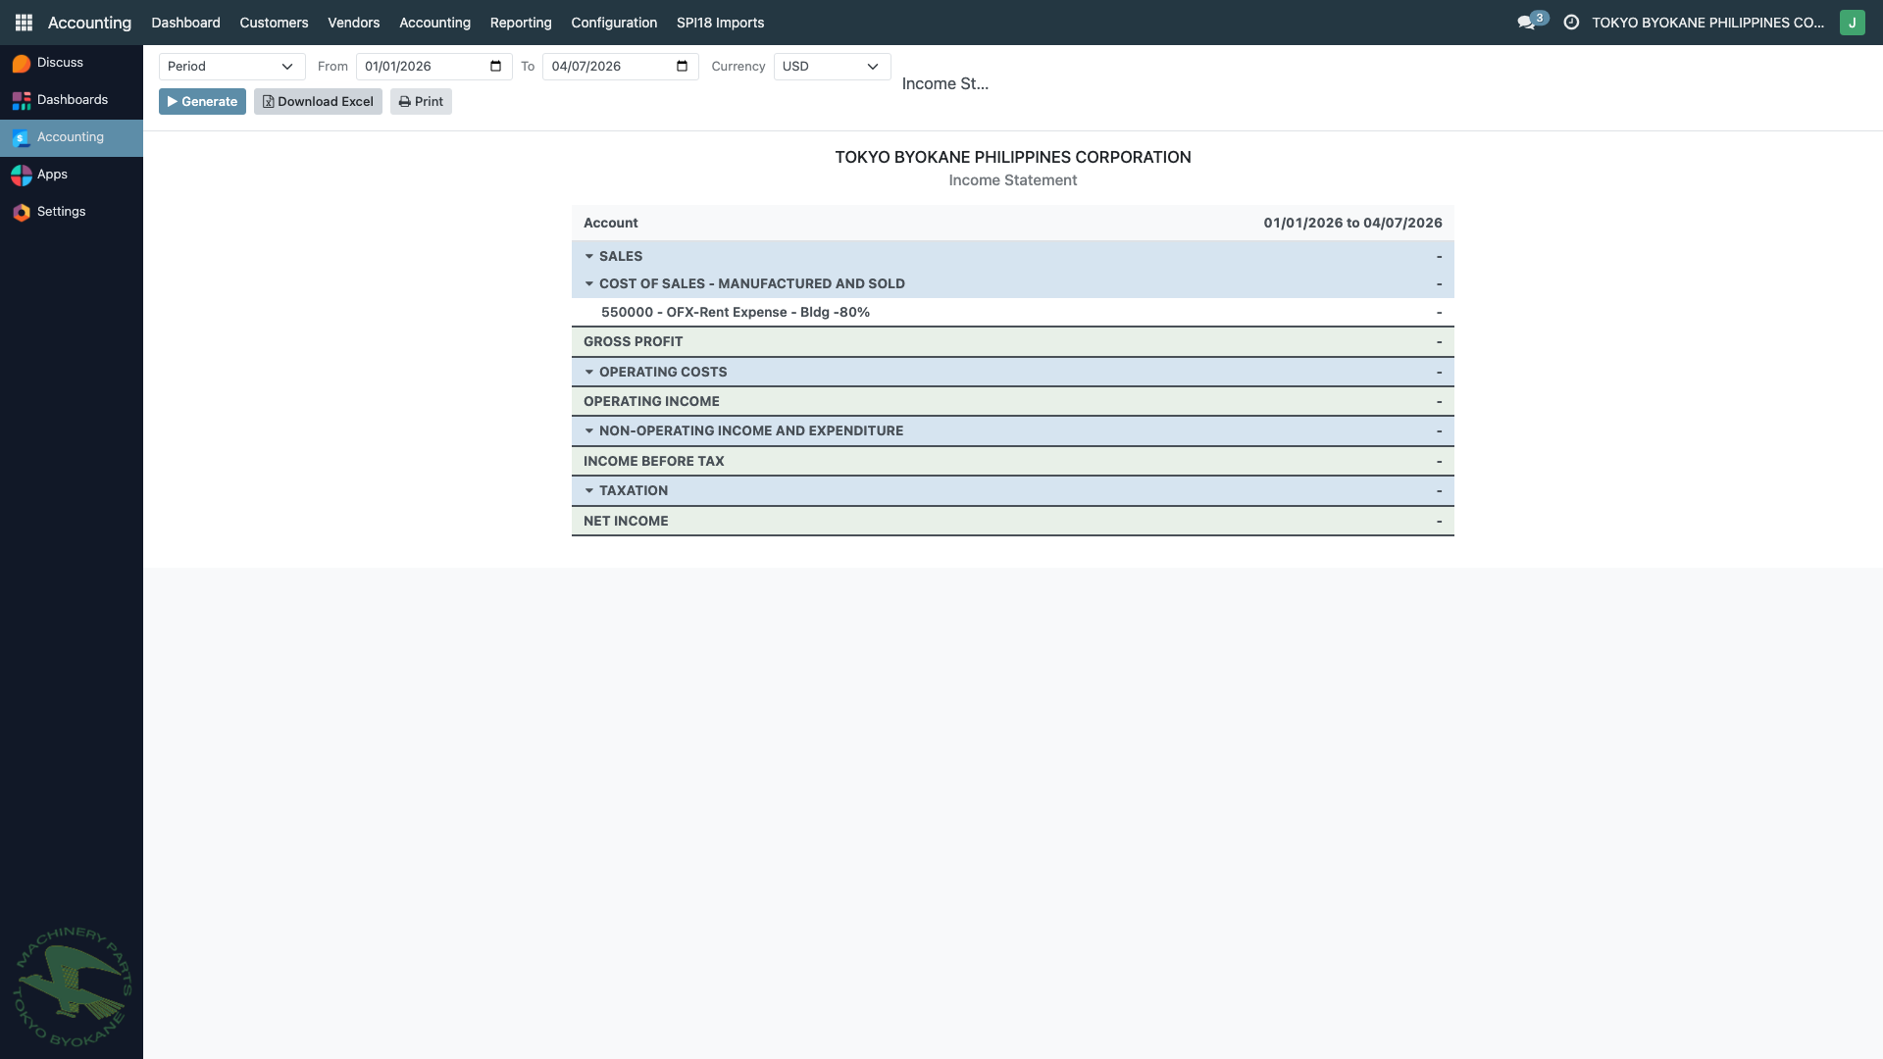Open the From date picker calendar
This screenshot has width=1883, height=1059.
(x=496, y=66)
